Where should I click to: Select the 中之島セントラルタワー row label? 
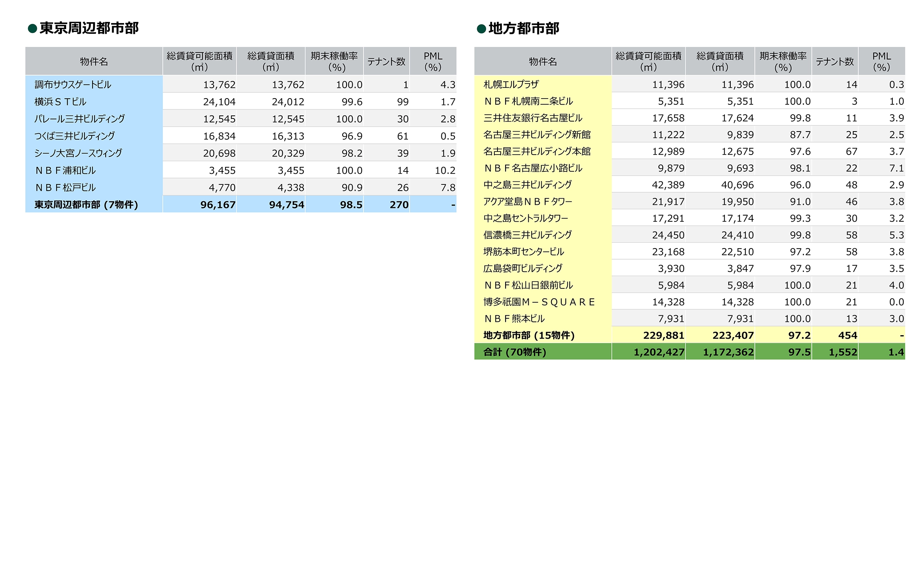click(x=526, y=218)
